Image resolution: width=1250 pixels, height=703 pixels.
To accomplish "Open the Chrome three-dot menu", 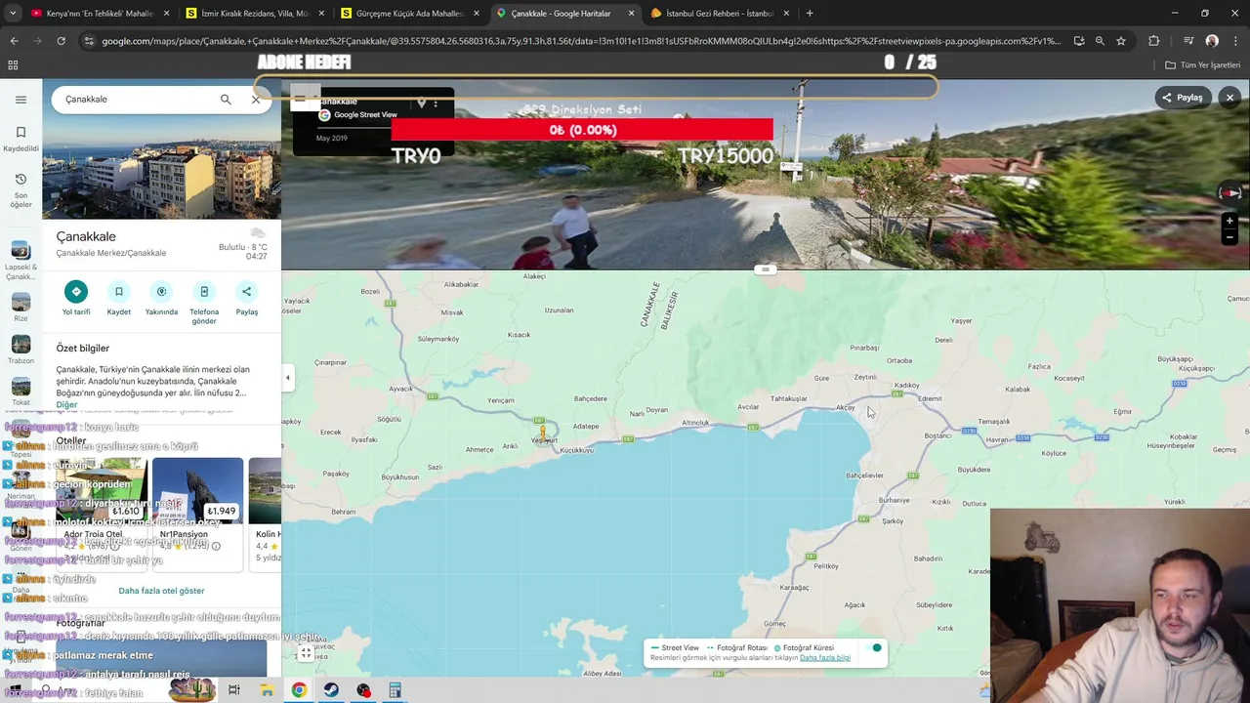I will [x=1235, y=41].
